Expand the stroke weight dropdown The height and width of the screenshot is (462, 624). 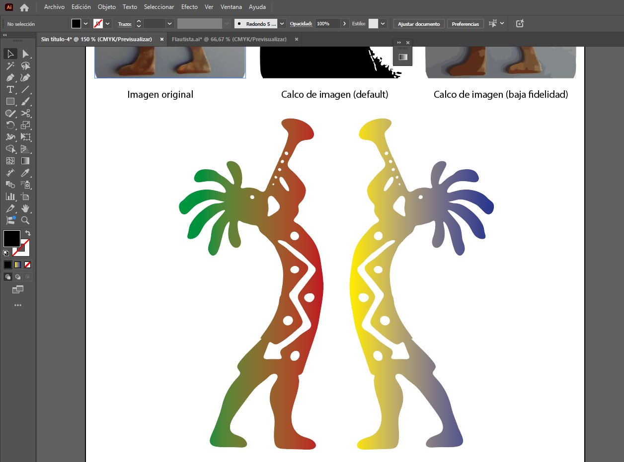pos(169,23)
